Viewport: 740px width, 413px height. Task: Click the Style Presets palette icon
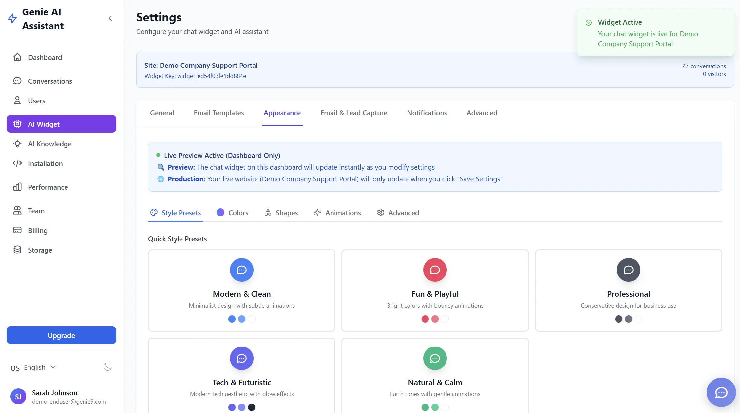154,212
